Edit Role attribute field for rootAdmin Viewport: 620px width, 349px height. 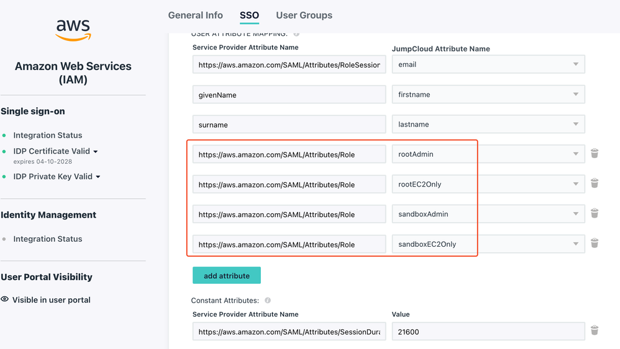(x=289, y=154)
